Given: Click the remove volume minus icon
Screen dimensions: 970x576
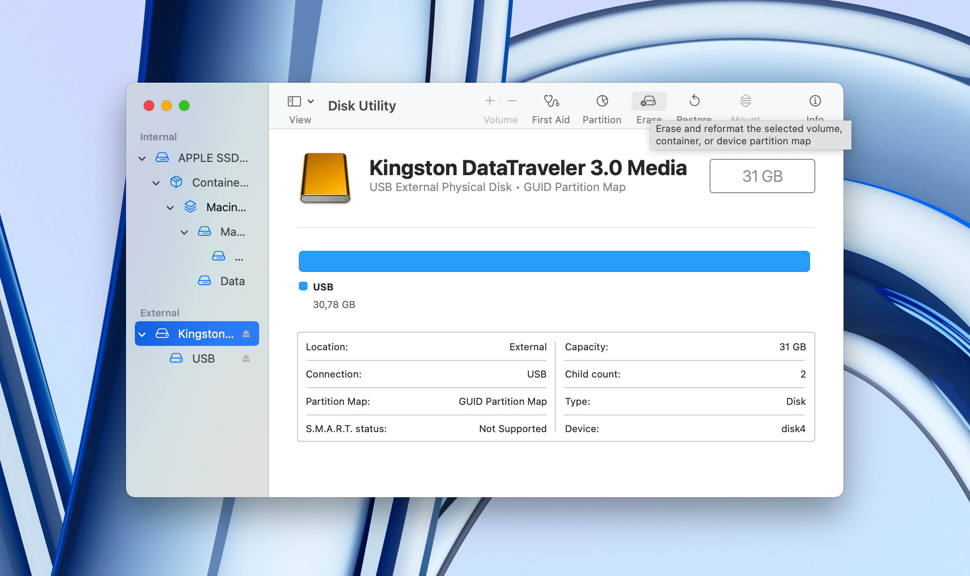Looking at the screenshot, I should click(x=512, y=101).
